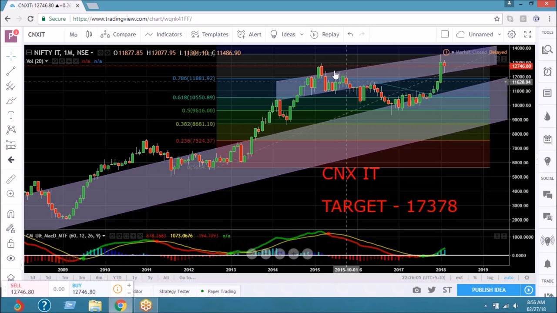Click the zoom in magnifier tool

(11, 194)
